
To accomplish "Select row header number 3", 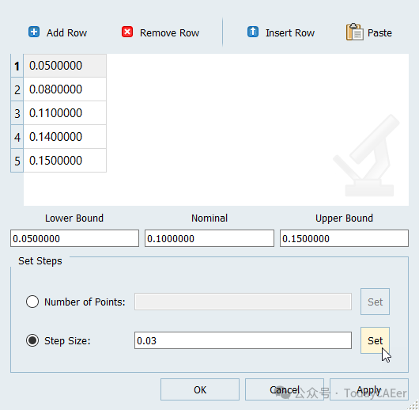I will pyautogui.click(x=17, y=113).
